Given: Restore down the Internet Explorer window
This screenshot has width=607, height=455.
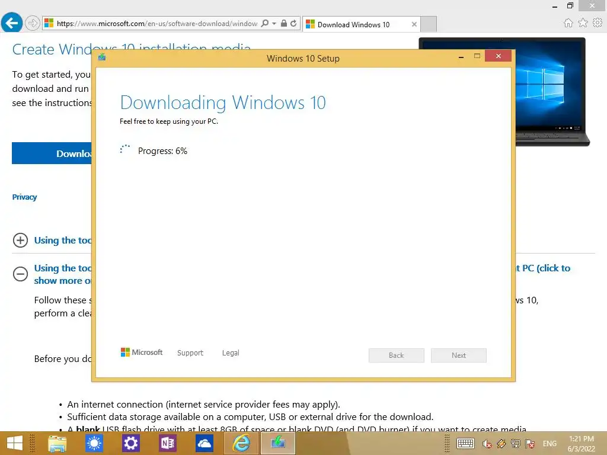Looking at the screenshot, I should [x=570, y=6].
